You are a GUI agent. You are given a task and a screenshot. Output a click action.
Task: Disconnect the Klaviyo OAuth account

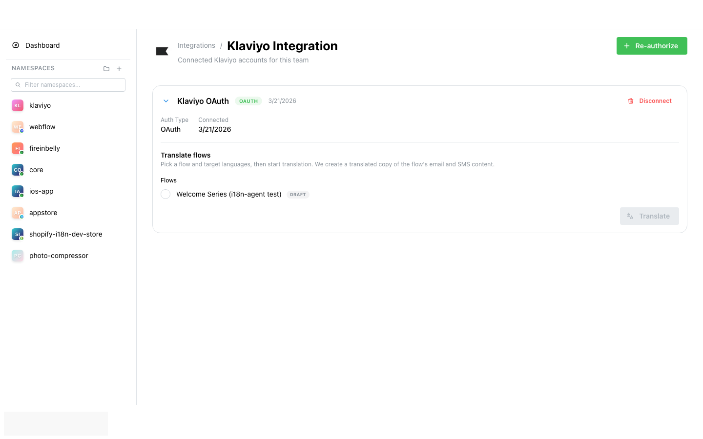[650, 101]
